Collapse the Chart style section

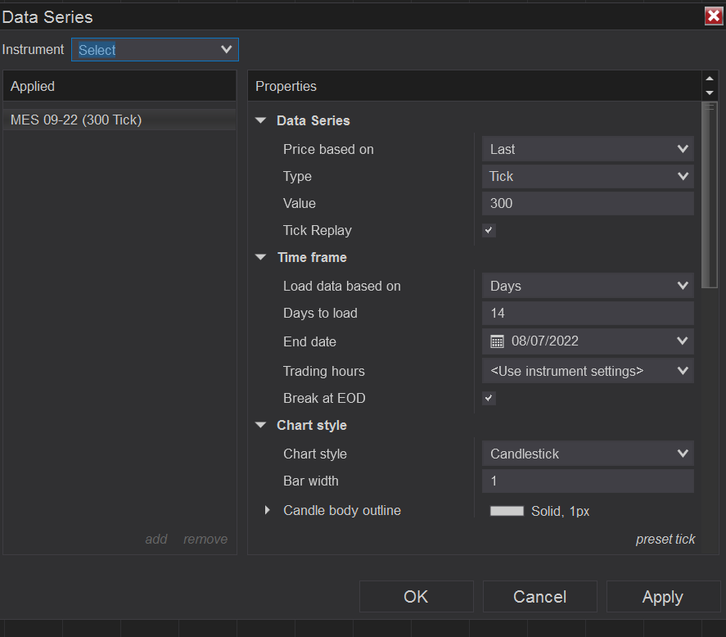[261, 426]
